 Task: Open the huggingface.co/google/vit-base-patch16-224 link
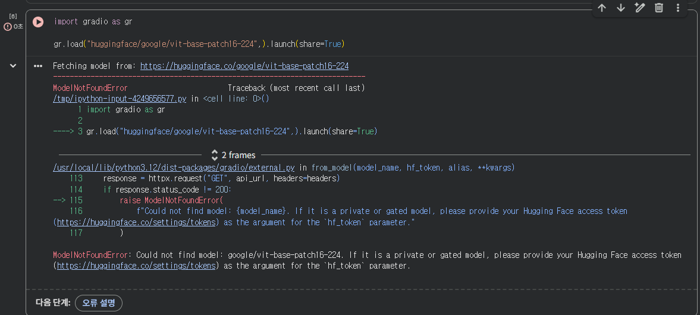[x=244, y=66]
